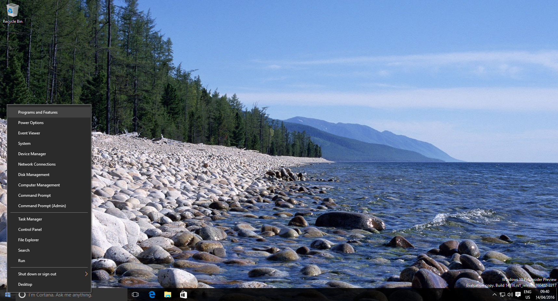
Task: Open the Action Center notifications icon
Action: (518, 295)
